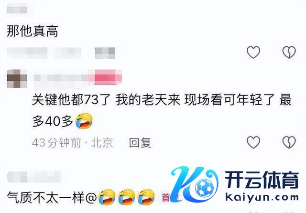Tap the laughing-crying emoji after "多40多"
The width and height of the screenshot is (306, 213).
point(84,121)
